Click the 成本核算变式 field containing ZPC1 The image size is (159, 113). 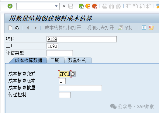pos(64,74)
